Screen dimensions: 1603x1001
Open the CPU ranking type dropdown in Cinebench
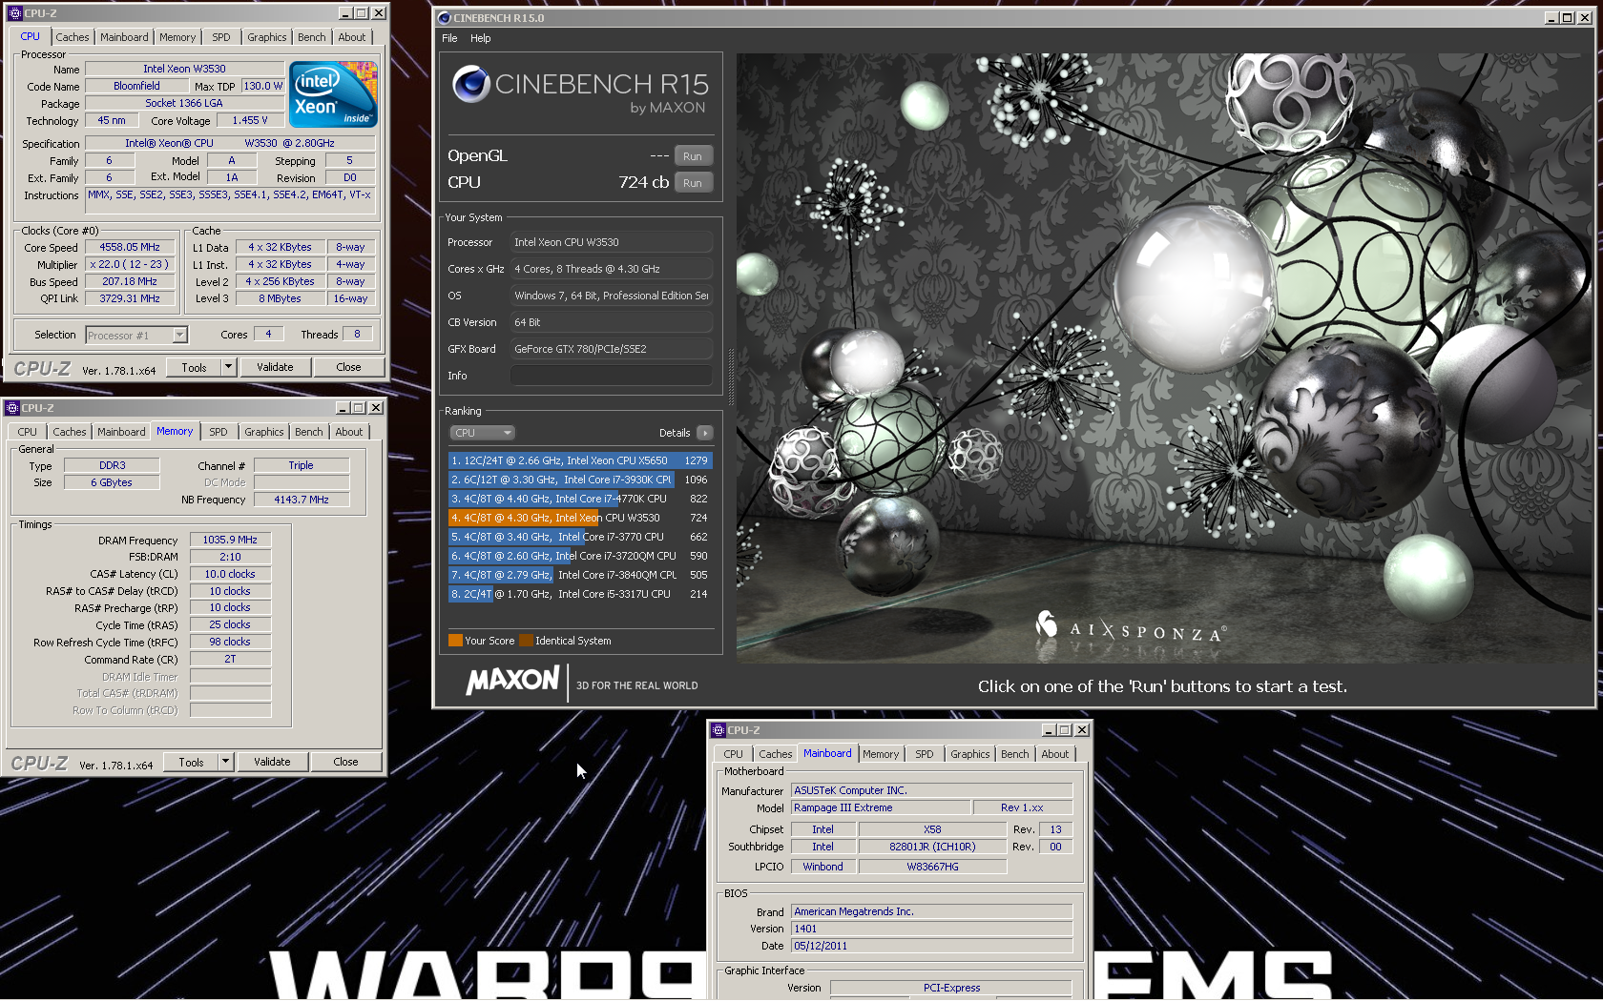tap(483, 433)
